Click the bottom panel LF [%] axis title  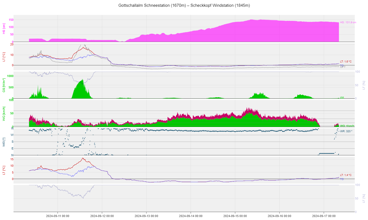(x=364, y=198)
